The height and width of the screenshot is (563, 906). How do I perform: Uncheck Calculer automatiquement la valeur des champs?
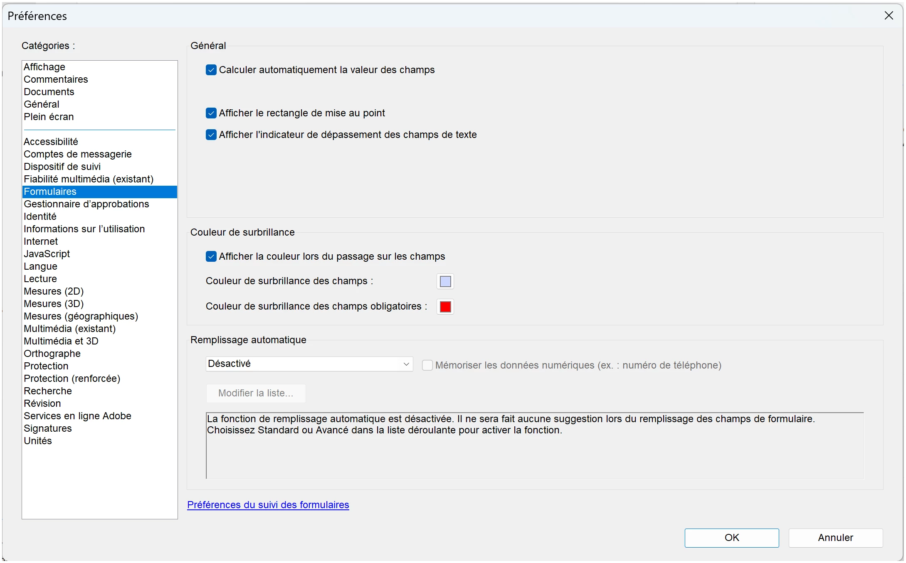[x=211, y=70]
